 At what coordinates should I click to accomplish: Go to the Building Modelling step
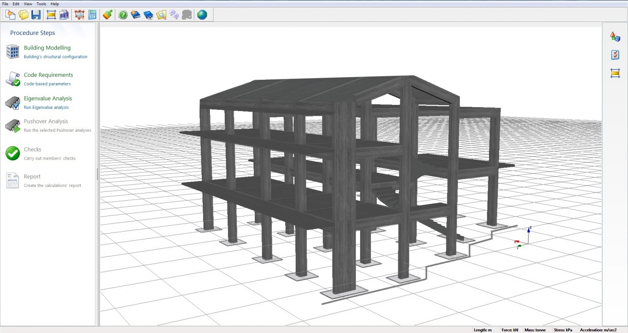(x=47, y=48)
